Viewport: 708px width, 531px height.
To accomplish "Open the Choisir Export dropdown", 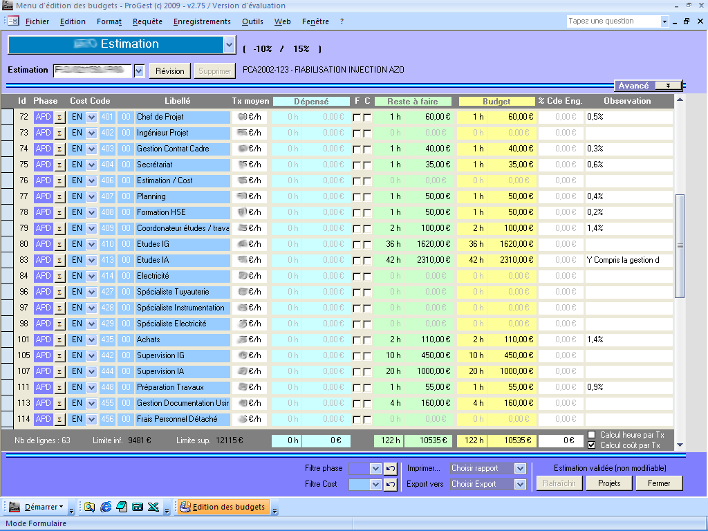I will coord(520,485).
